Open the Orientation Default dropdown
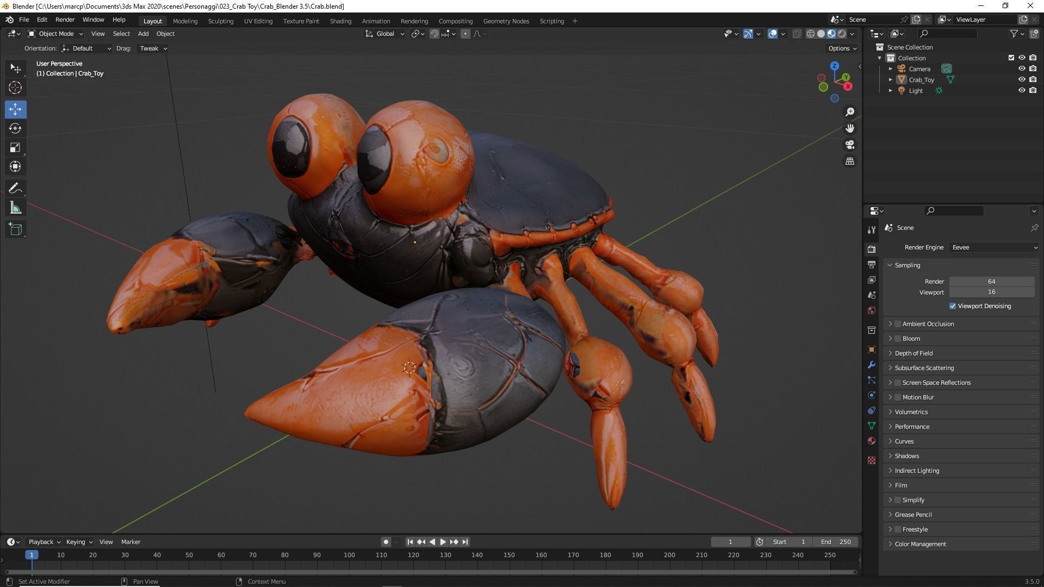 (x=86, y=48)
